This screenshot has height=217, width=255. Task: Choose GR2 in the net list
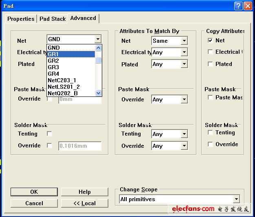point(71,61)
